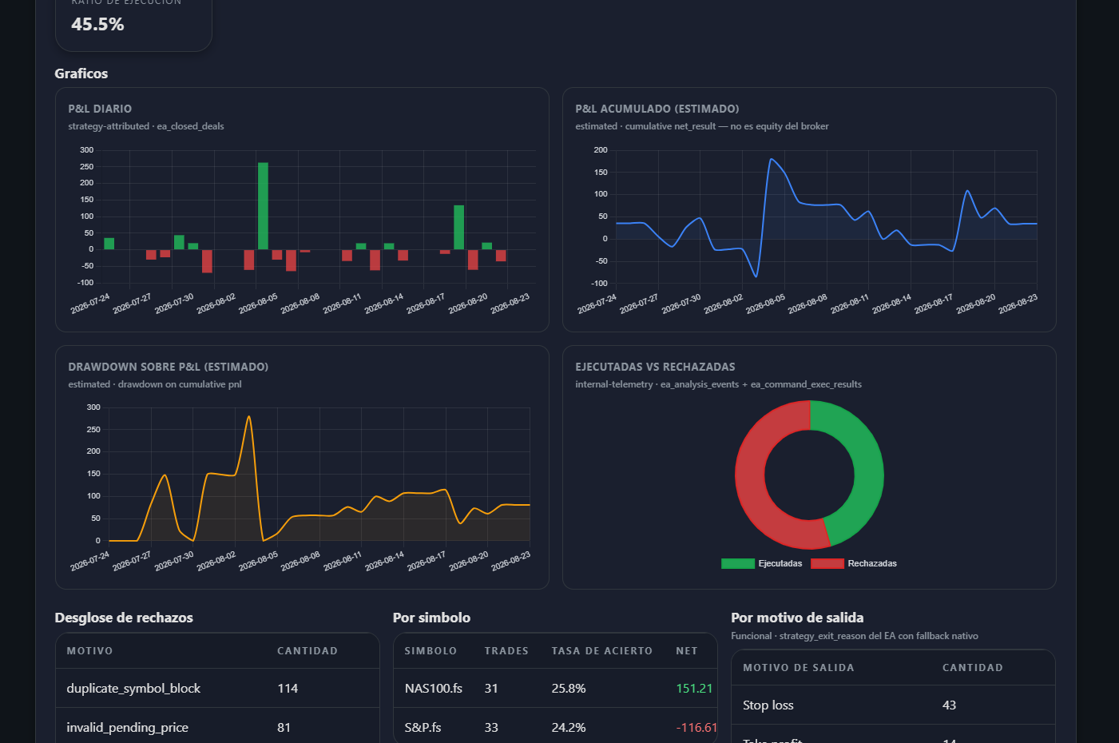Sort by the NET column header
The width and height of the screenshot is (1119, 743).
tap(687, 651)
